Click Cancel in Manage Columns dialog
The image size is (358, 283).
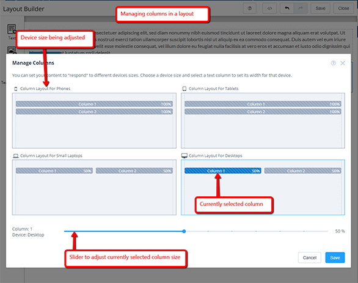310,257
